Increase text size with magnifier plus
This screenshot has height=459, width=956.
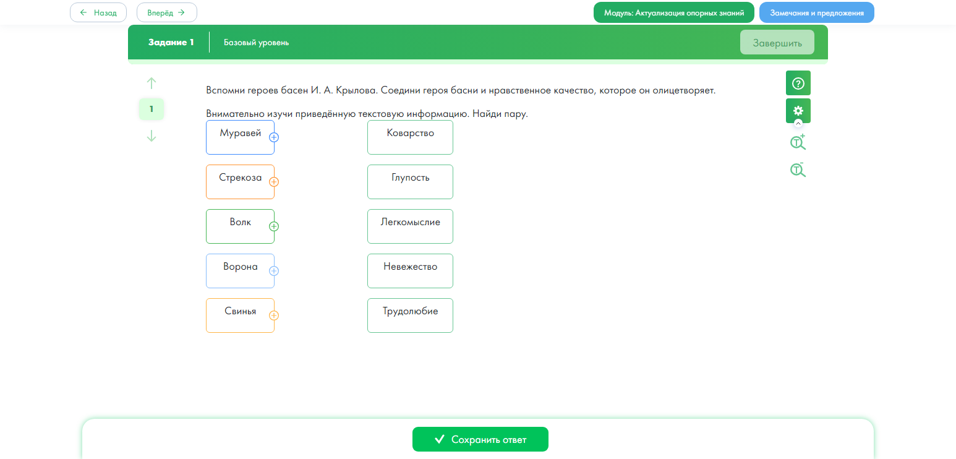point(798,142)
